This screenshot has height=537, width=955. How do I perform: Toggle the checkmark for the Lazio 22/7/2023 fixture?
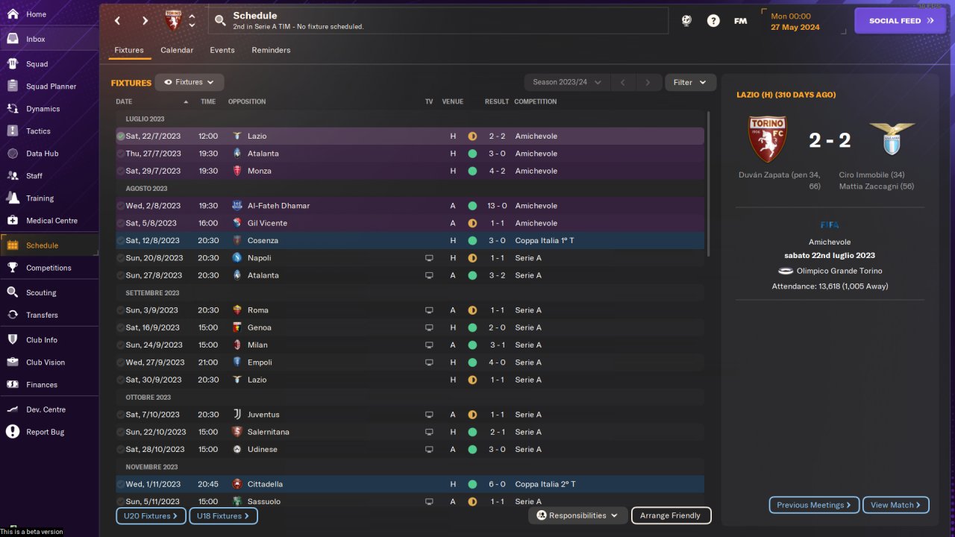121,136
